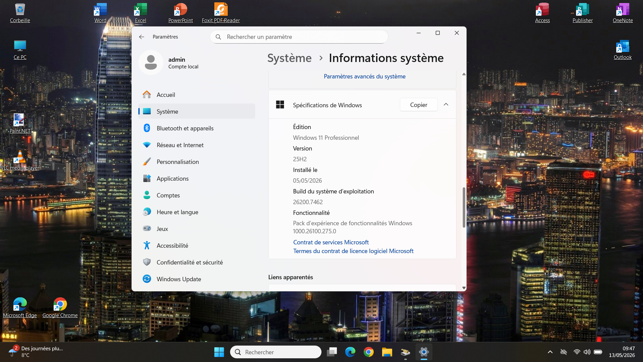Click the Copier button for Windows specifications
This screenshot has width=643, height=362.
coord(419,105)
